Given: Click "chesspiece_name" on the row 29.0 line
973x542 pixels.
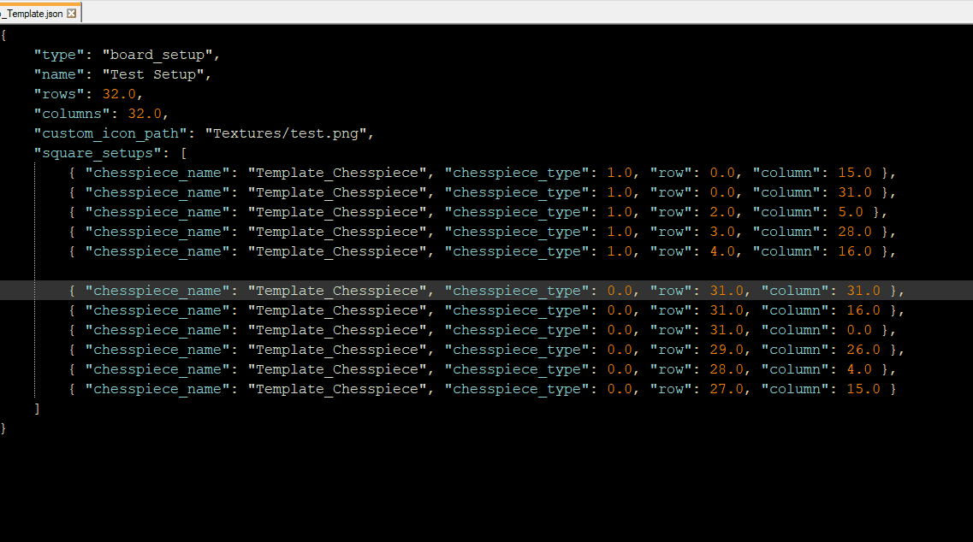Looking at the screenshot, I should click(157, 350).
